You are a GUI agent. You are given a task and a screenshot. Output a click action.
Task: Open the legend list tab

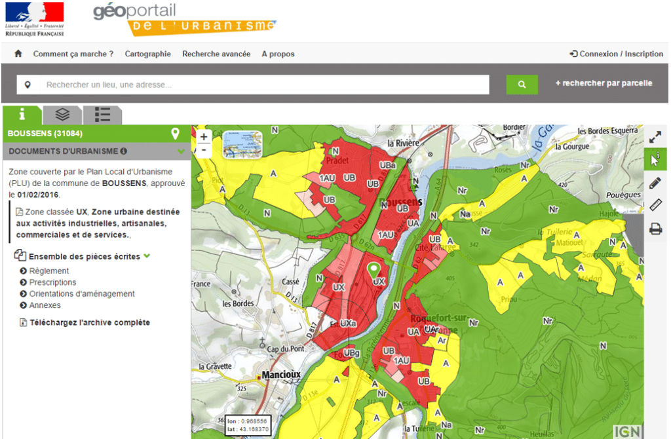click(102, 115)
